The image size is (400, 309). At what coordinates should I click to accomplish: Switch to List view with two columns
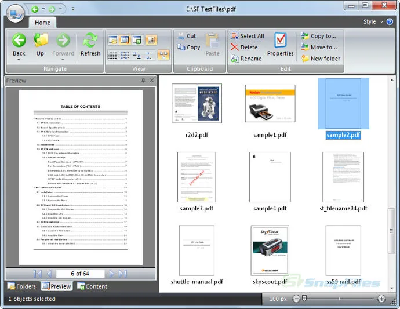click(125, 55)
